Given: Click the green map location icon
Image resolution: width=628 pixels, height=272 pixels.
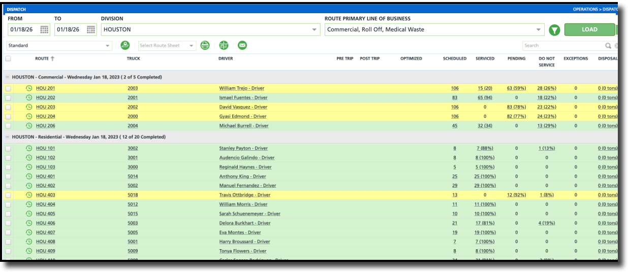Looking at the screenshot, I should (125, 45).
